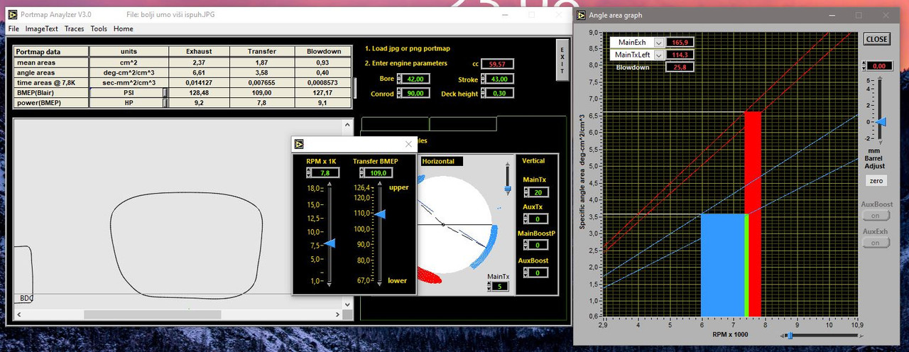Click the Portmap Analyzer title bar icon

coord(12,14)
